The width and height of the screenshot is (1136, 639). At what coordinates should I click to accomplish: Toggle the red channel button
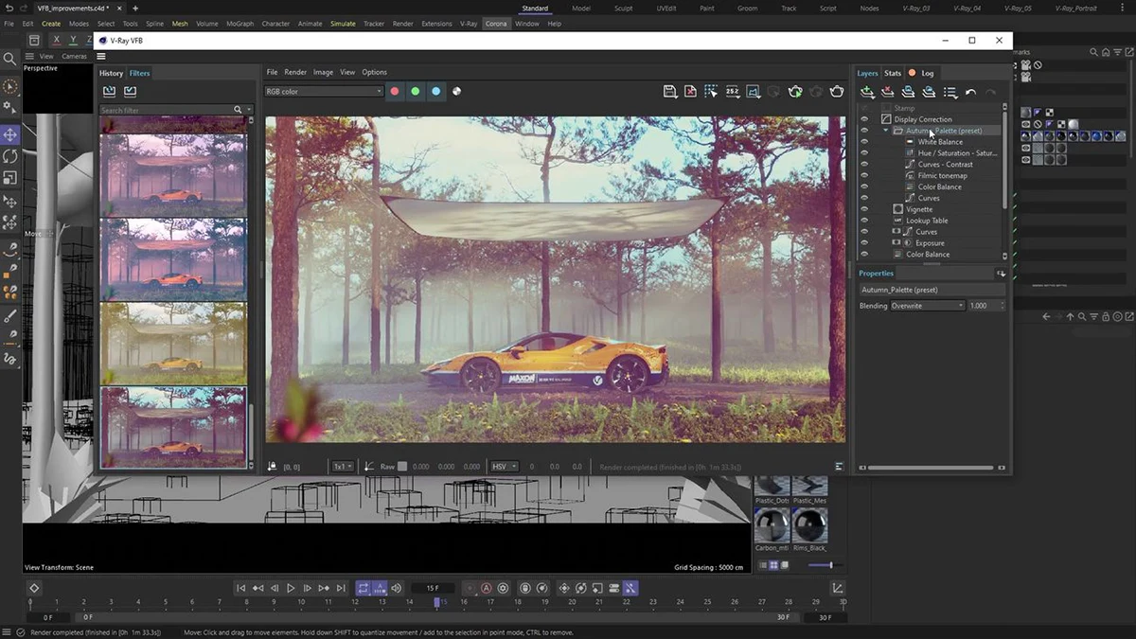pos(394,92)
